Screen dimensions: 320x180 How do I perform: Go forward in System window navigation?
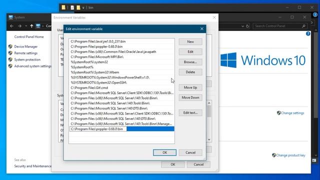(19, 26)
